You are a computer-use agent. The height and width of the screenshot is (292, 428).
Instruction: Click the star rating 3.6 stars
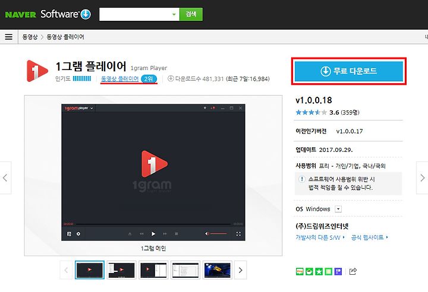coord(311,112)
